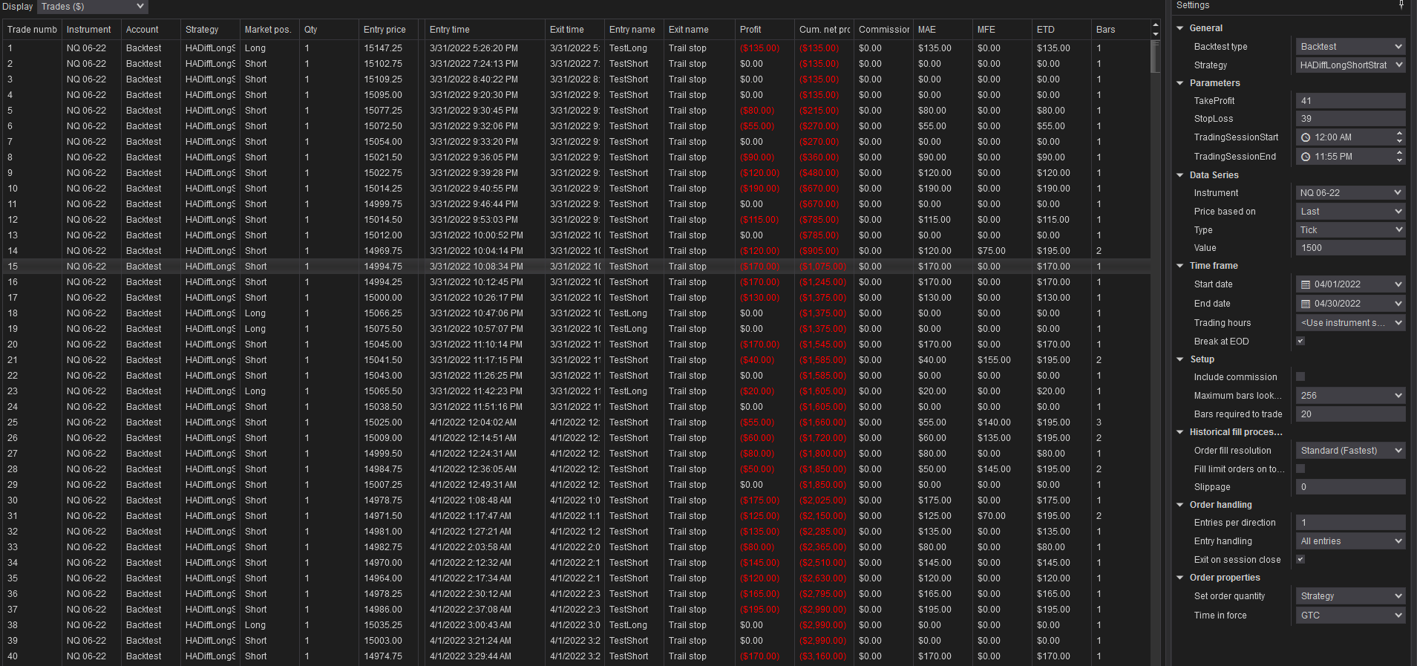Viewport: 1417px width, 666px height.
Task: Click the grid scroll-up arrow above the scrollbar
Action: click(x=1155, y=25)
